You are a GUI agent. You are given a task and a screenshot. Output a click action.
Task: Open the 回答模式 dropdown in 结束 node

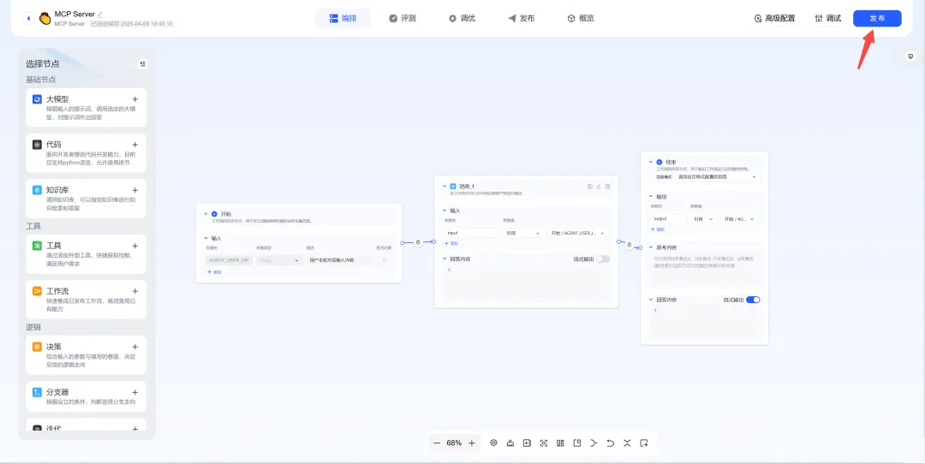tap(718, 177)
